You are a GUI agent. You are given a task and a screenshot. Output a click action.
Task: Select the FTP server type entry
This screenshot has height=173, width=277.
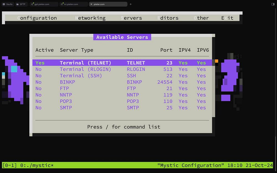tap(64, 89)
